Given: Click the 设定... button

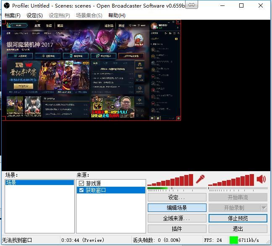Looking at the screenshot, I should point(177,197).
